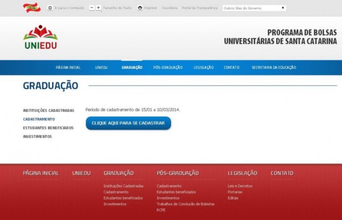Open Estudantes beneficiados under footer Pós-Graduação
Screen dimensions: 342x220
coord(176,192)
